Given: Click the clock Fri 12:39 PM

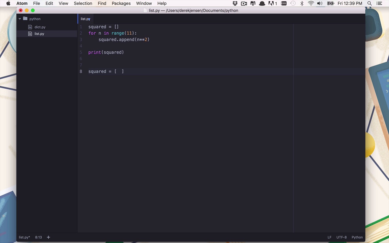Looking at the screenshot, I should pyautogui.click(x=350, y=3).
